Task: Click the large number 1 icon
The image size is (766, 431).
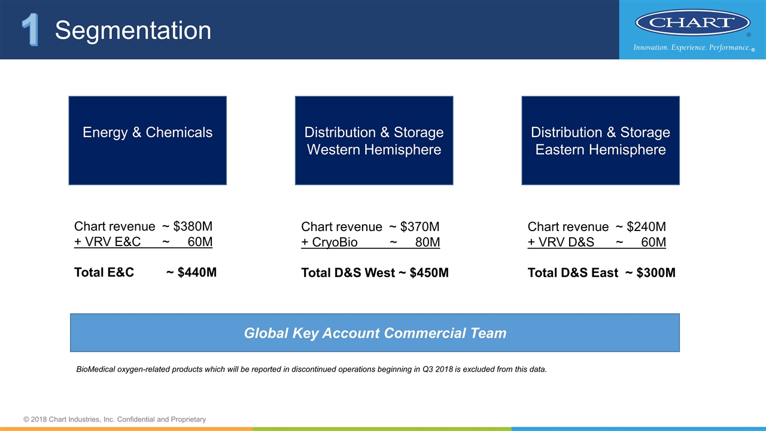Action: [30, 30]
